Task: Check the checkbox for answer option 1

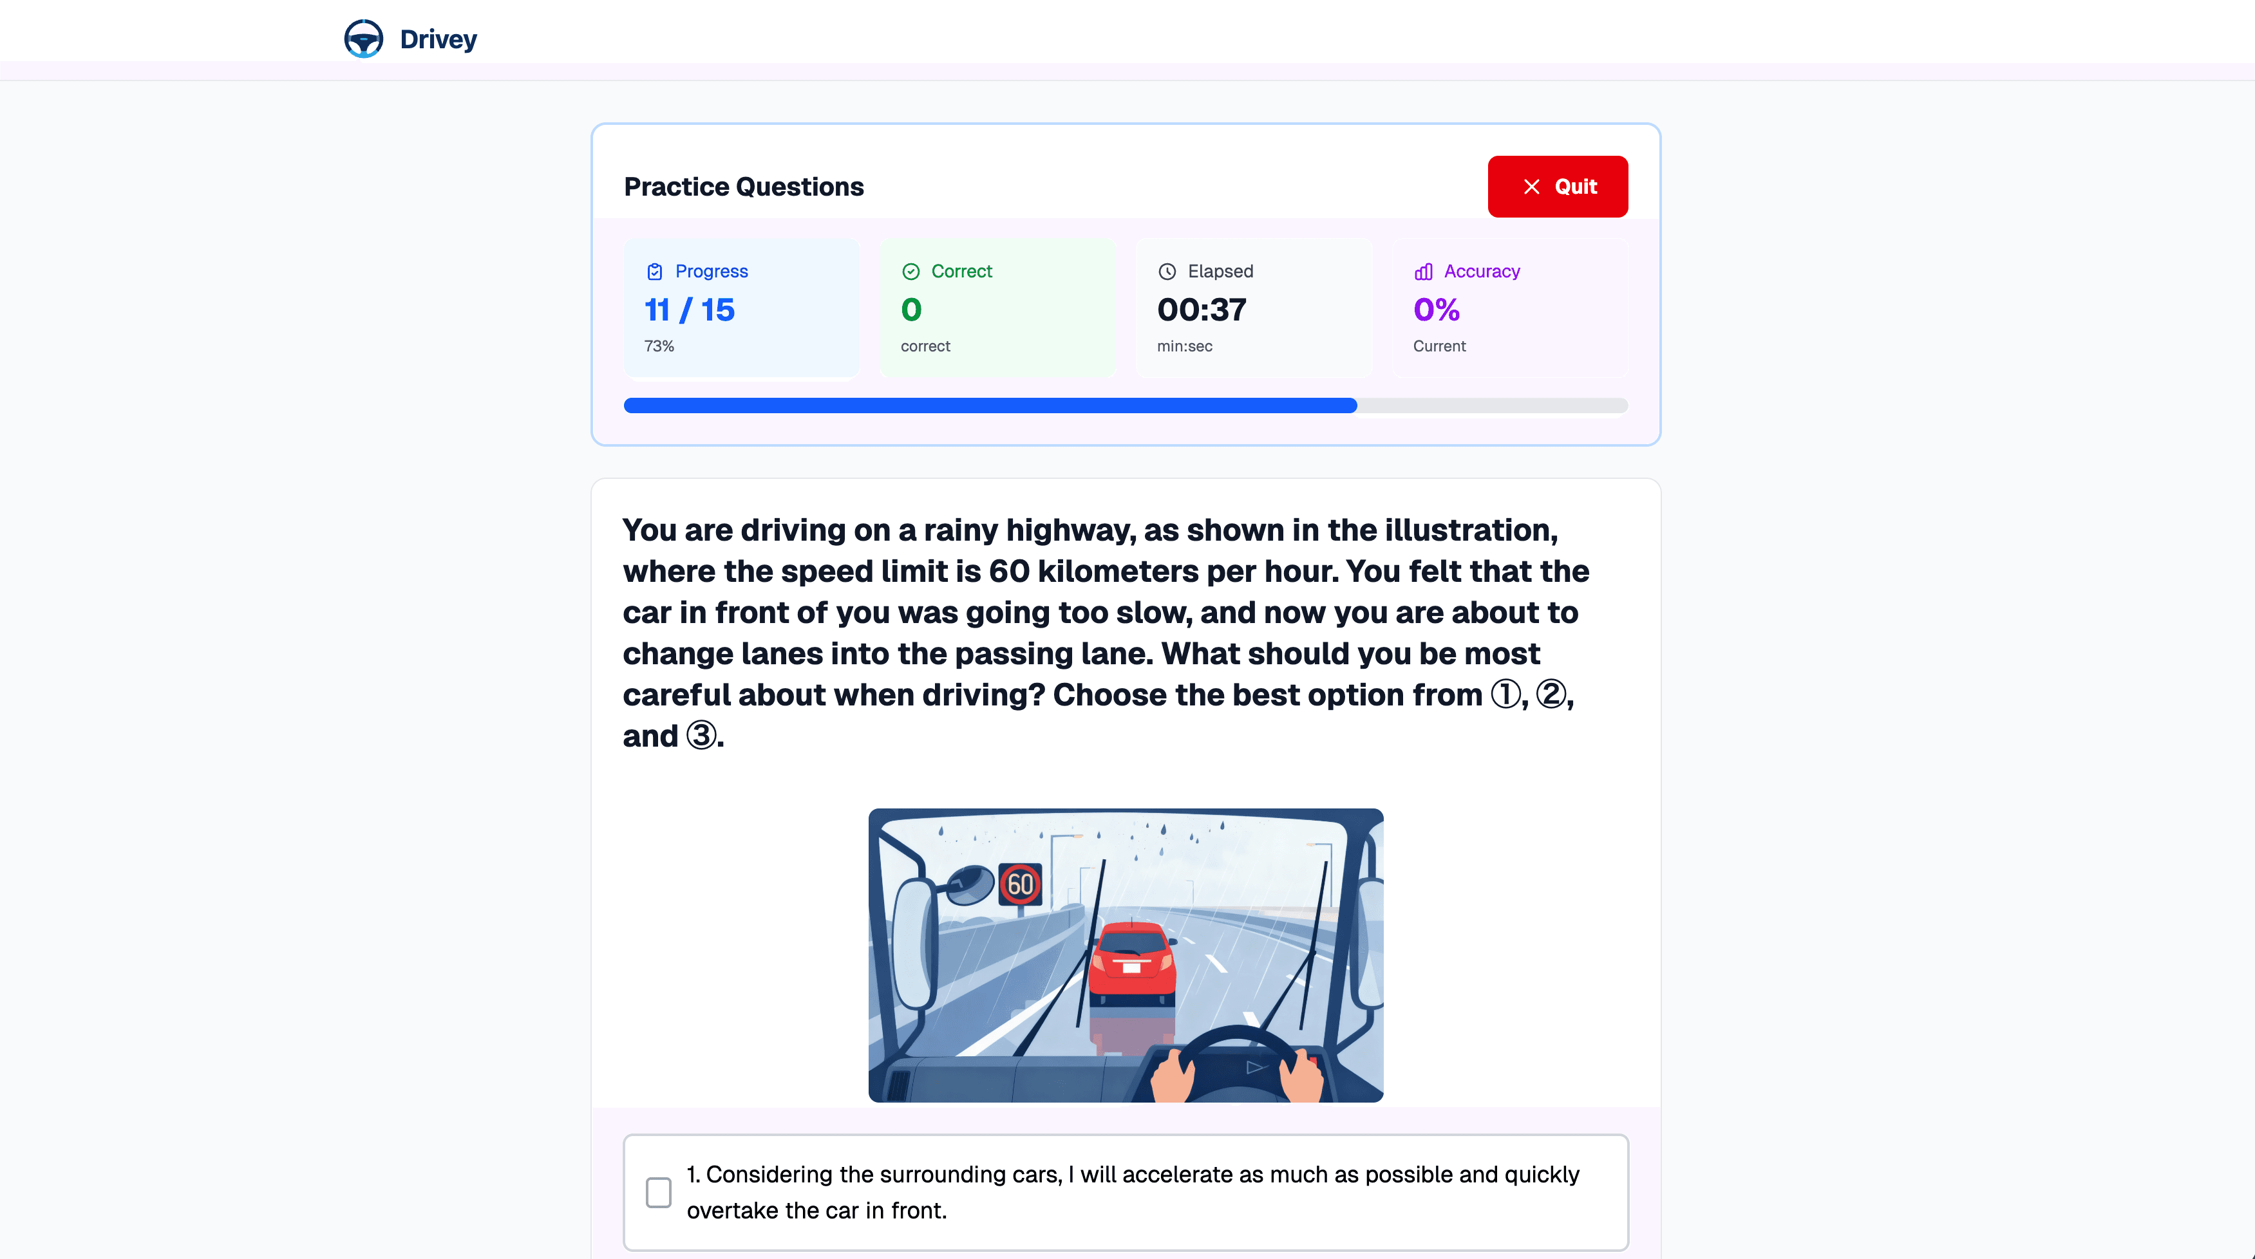Action: 658,1191
